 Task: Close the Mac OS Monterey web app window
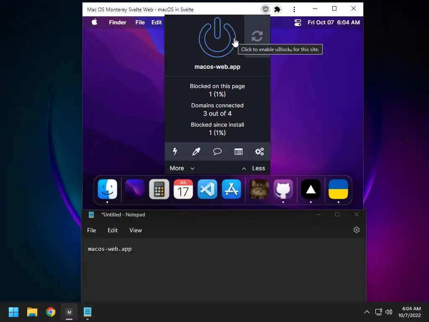[354, 8]
